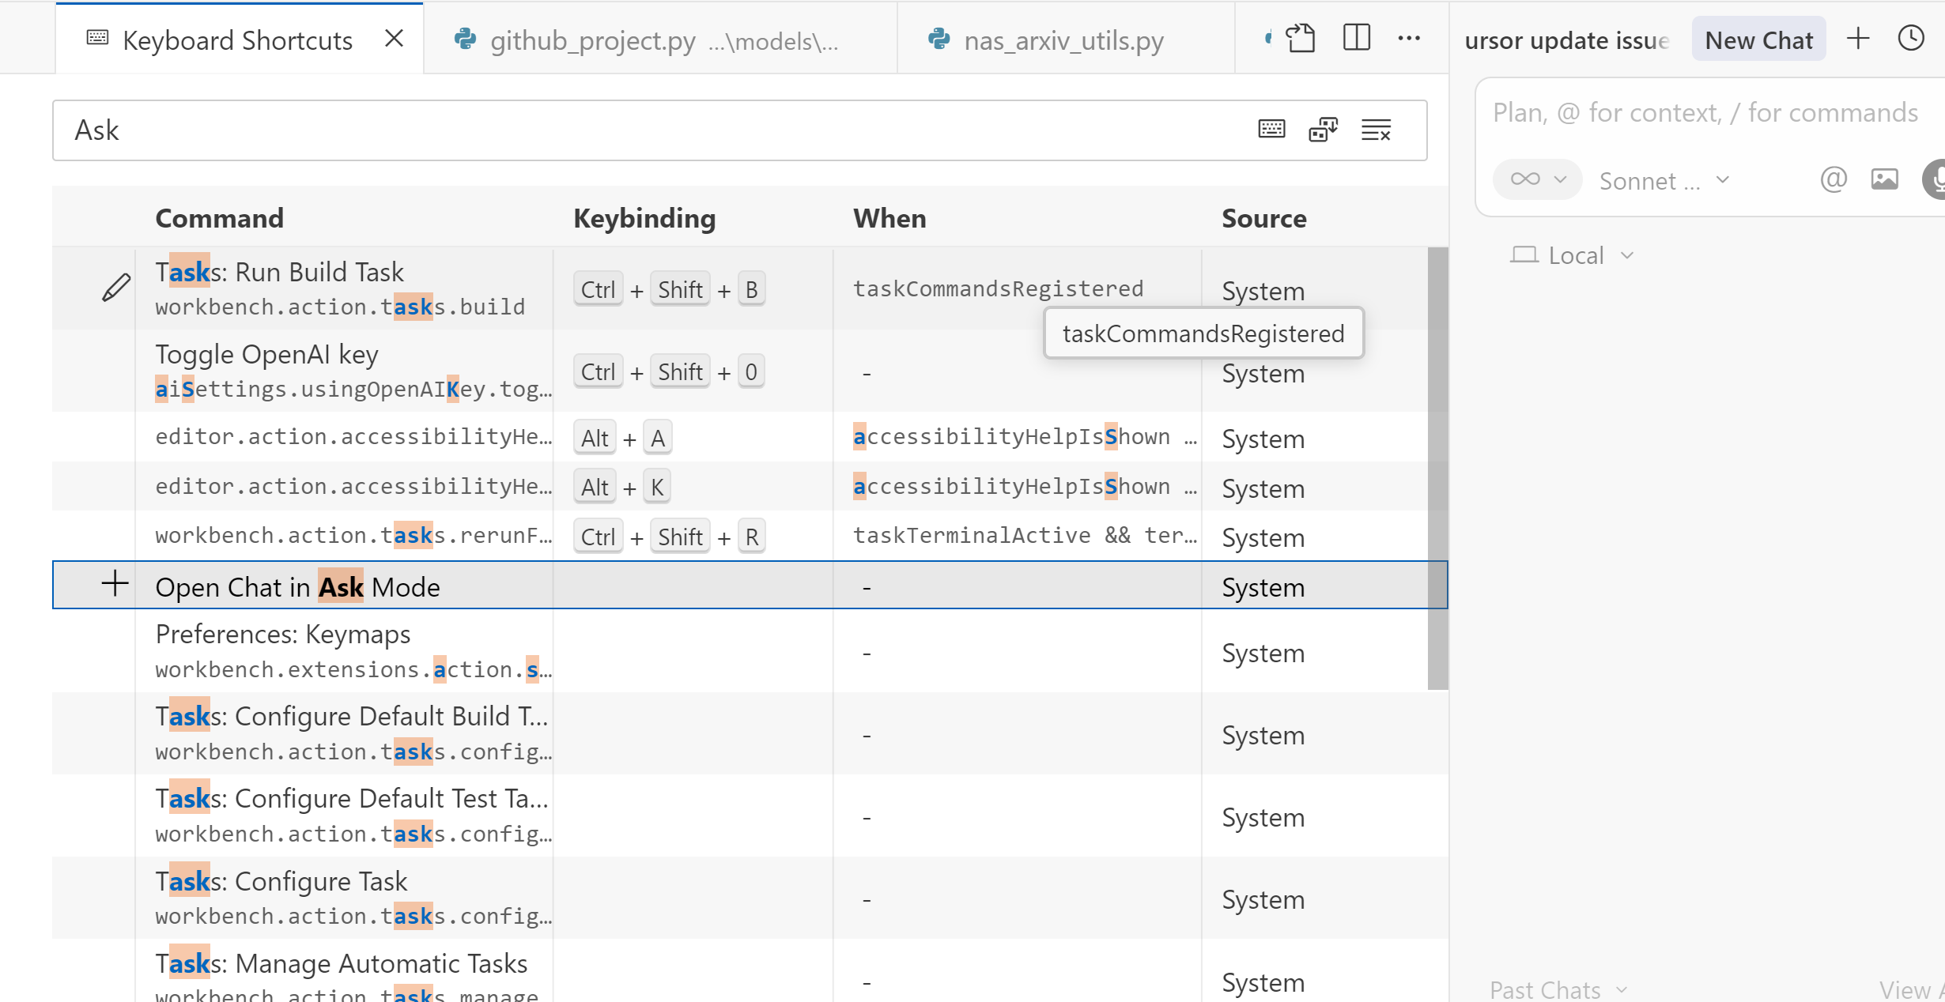Image resolution: width=1945 pixels, height=1002 pixels.
Task: Open Keyboard Shortcuts JSON file icon
Action: pos(1301,38)
